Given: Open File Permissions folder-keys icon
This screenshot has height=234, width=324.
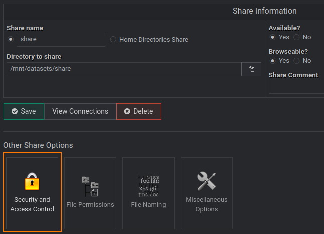Looking at the screenshot, I should [90, 186].
